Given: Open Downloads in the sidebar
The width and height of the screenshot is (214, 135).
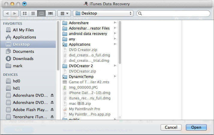Looking at the screenshot, I should coord(28,59).
